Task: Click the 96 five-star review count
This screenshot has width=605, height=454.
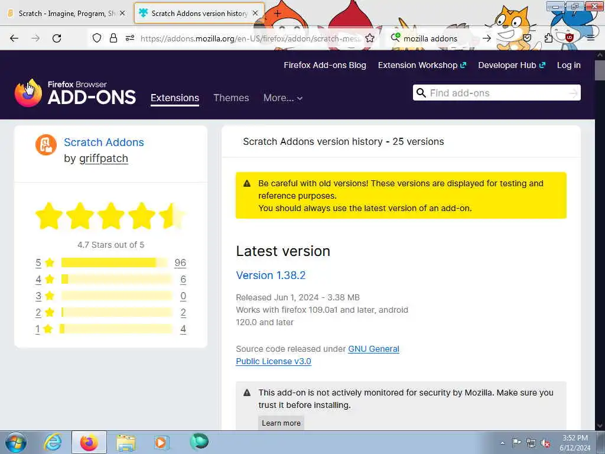Action: pos(180,262)
